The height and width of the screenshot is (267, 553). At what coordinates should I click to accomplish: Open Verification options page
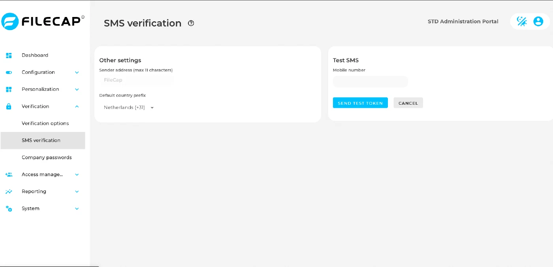click(x=43, y=123)
